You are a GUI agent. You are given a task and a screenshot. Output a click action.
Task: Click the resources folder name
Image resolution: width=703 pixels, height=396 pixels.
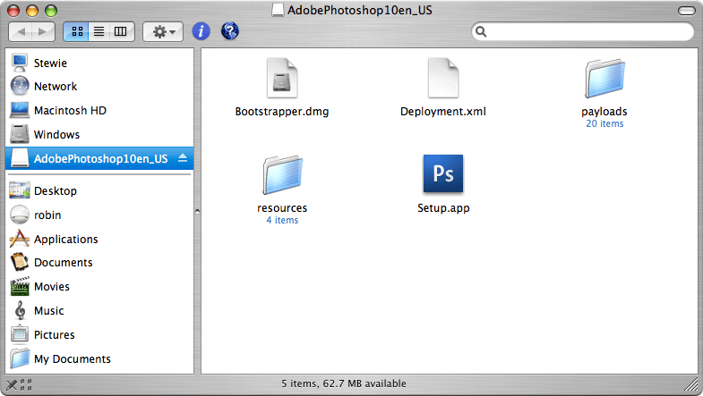282,208
